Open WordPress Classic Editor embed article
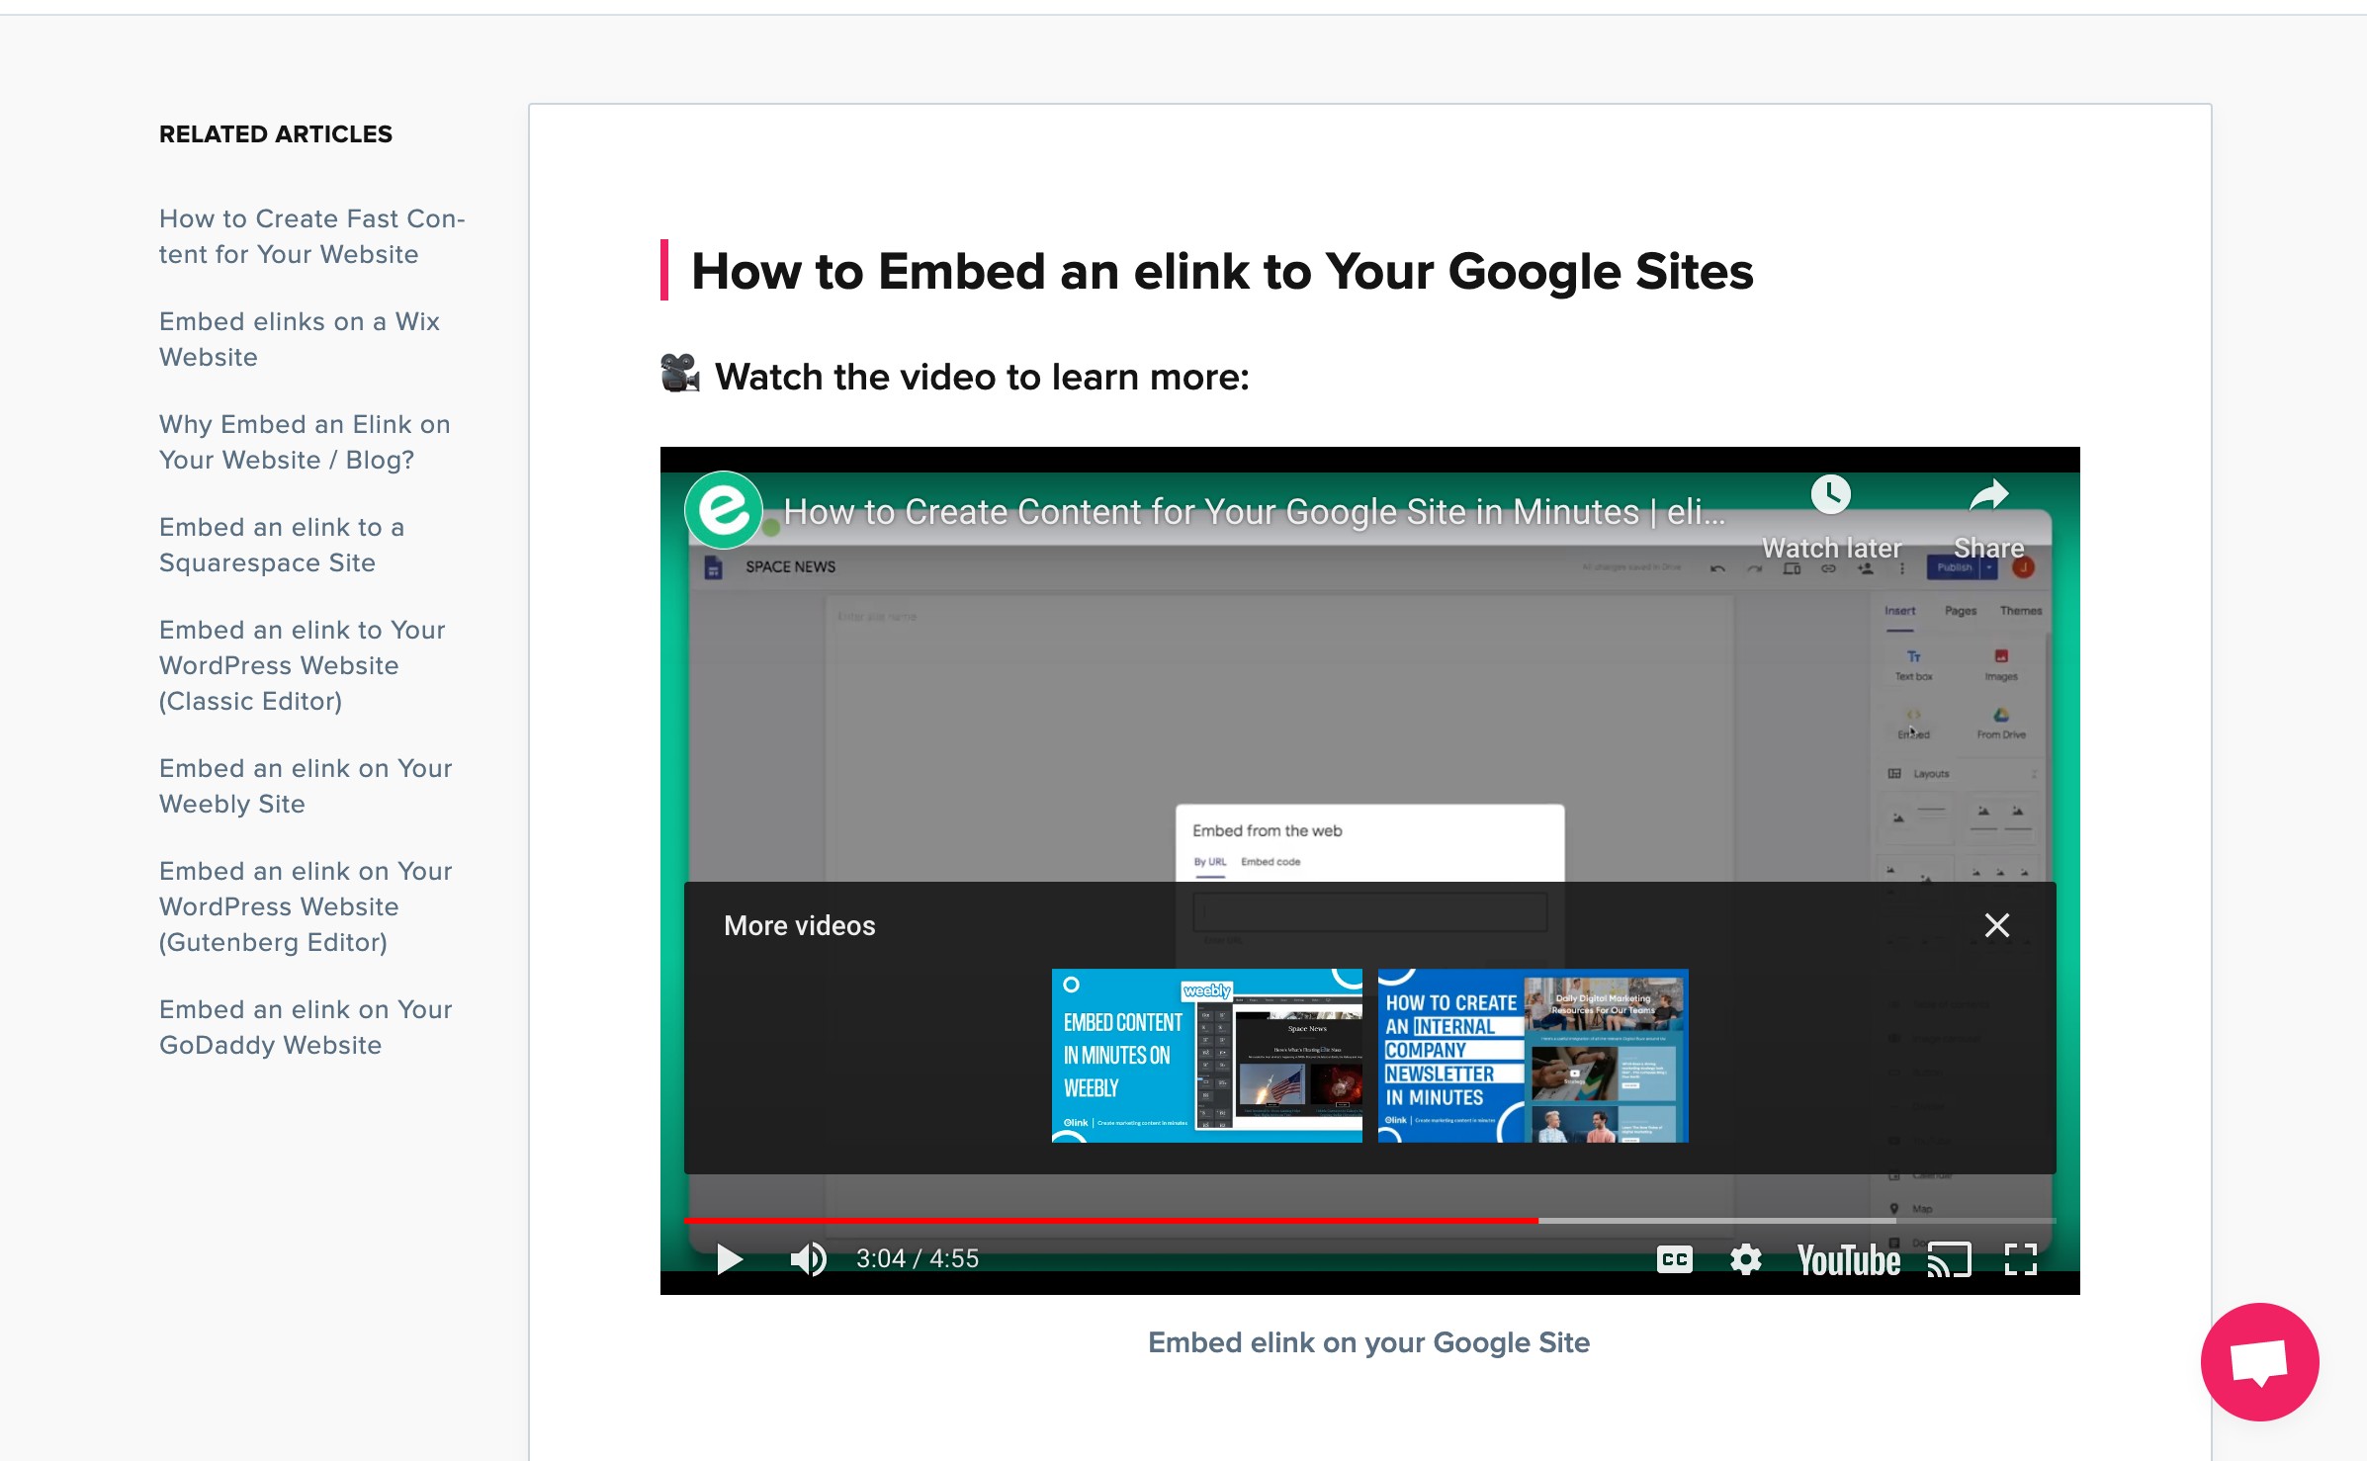Image resolution: width=2367 pixels, height=1461 pixels. tap(302, 665)
